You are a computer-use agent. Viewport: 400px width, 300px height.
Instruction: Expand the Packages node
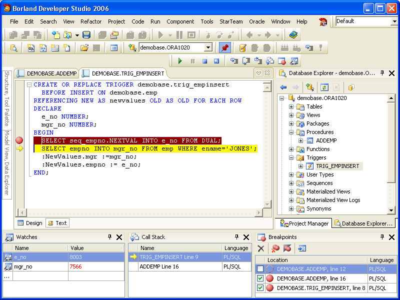291,123
